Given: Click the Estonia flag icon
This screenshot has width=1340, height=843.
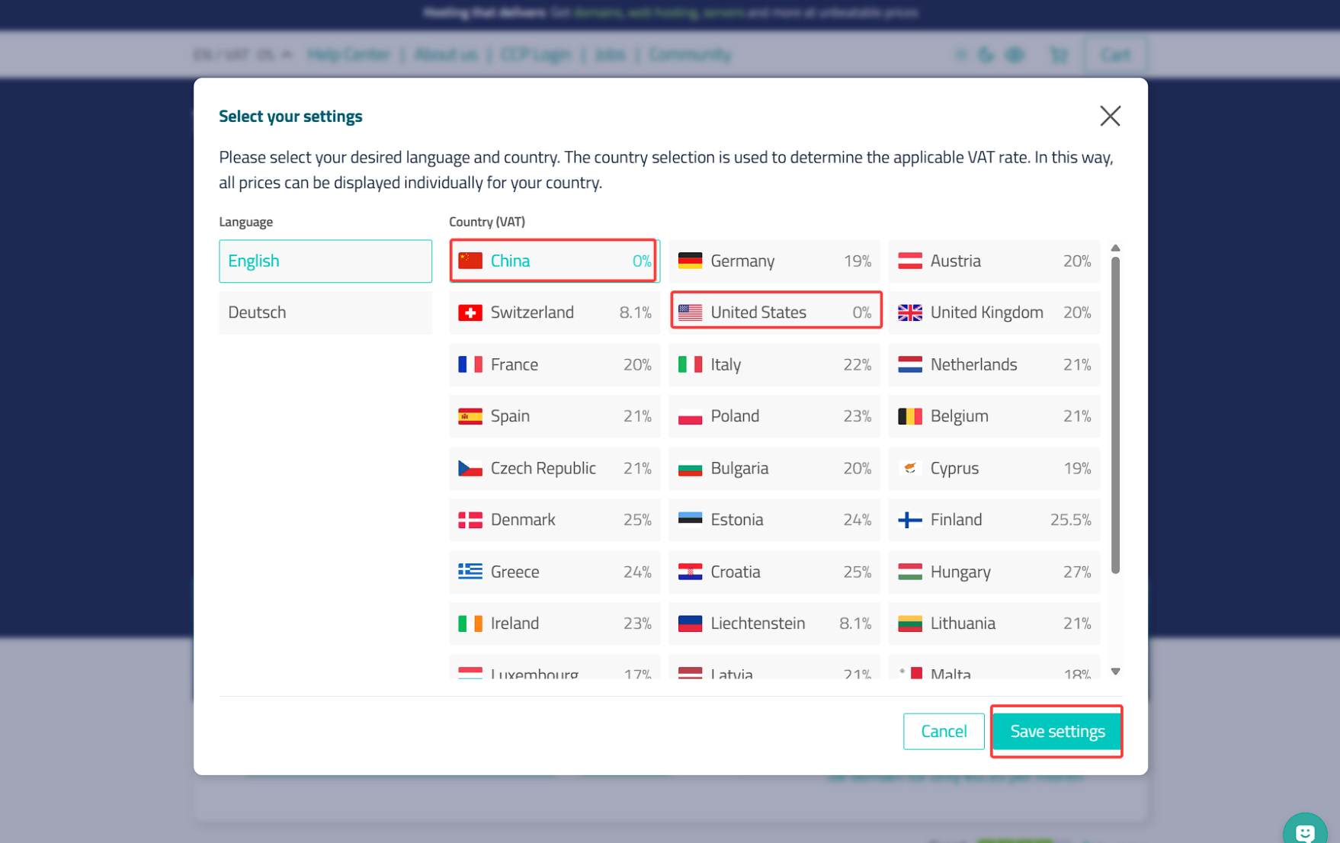Looking at the screenshot, I should [x=690, y=520].
